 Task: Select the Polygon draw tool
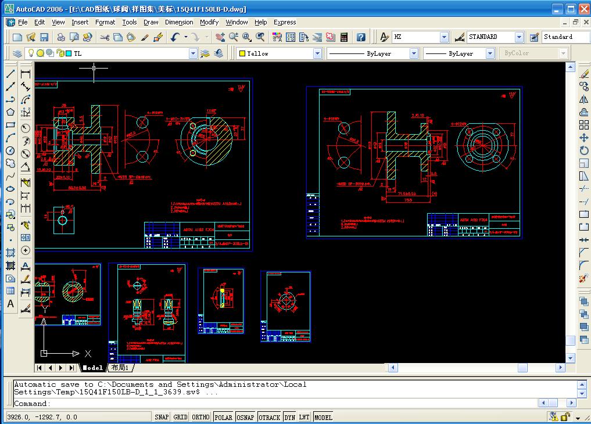pos(10,112)
